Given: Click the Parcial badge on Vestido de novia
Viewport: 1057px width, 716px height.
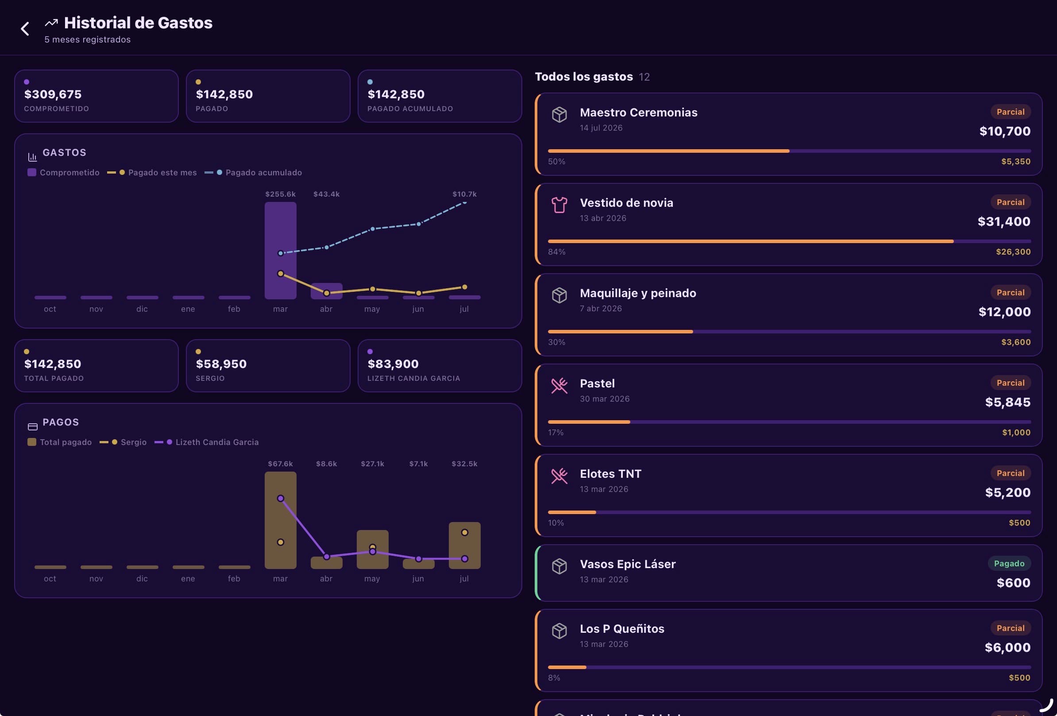Looking at the screenshot, I should coord(1011,202).
